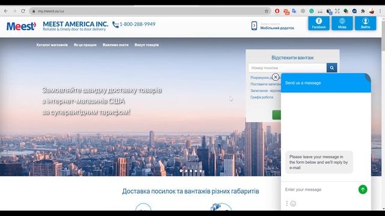Open chat options three-dot menu
This screenshot has height=216, width=385.
pyautogui.click(x=286, y=203)
